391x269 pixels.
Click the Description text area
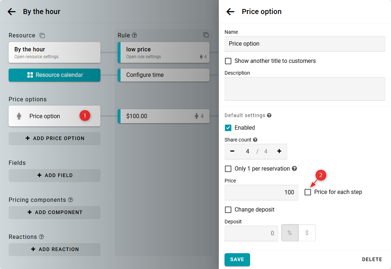point(305,88)
